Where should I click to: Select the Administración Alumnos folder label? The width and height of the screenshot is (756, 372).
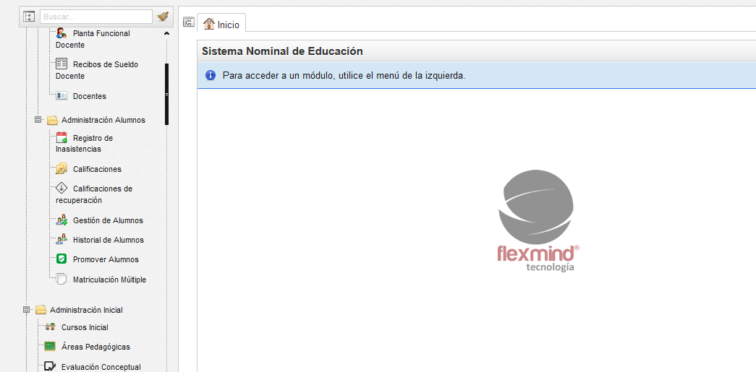pyautogui.click(x=103, y=120)
